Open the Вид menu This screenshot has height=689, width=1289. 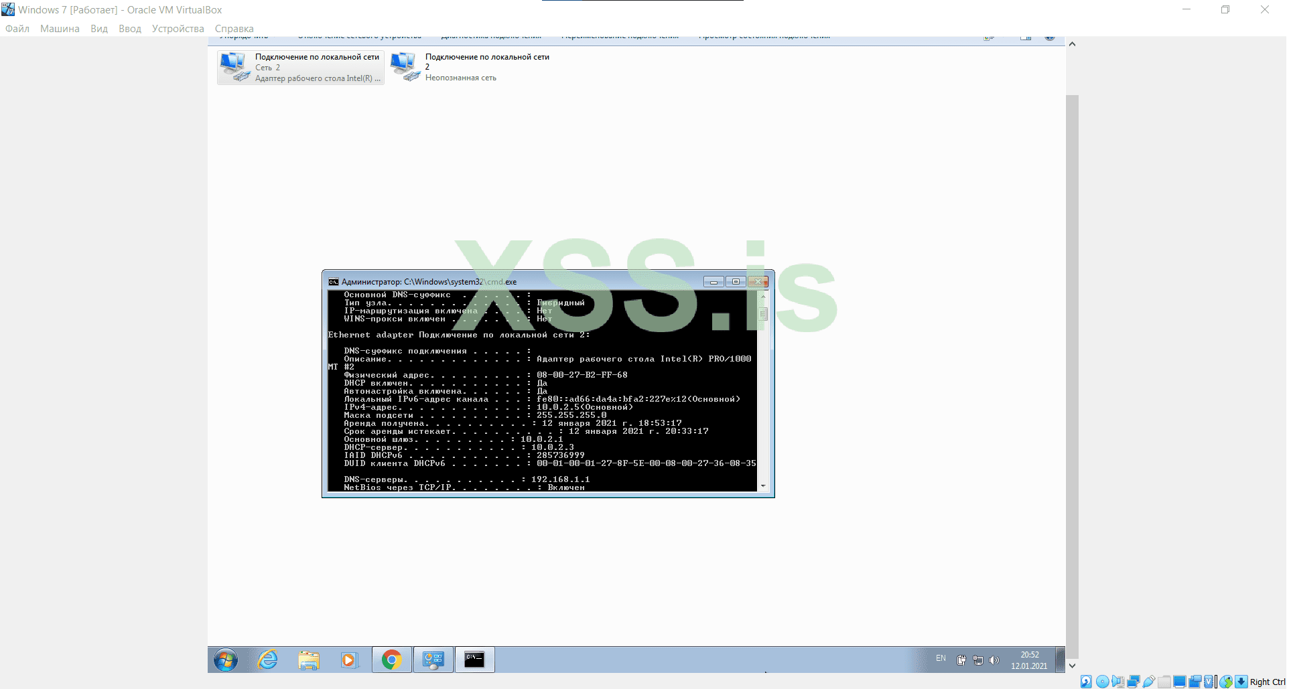[x=99, y=29]
